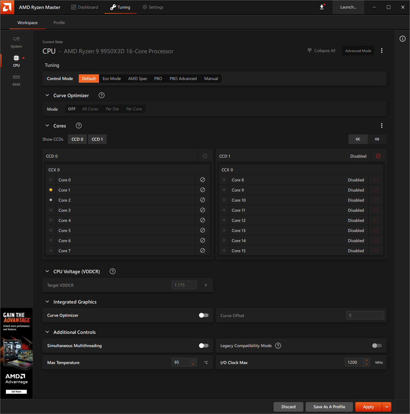
Task: Click Save As A Profile button
Action: 329,407
